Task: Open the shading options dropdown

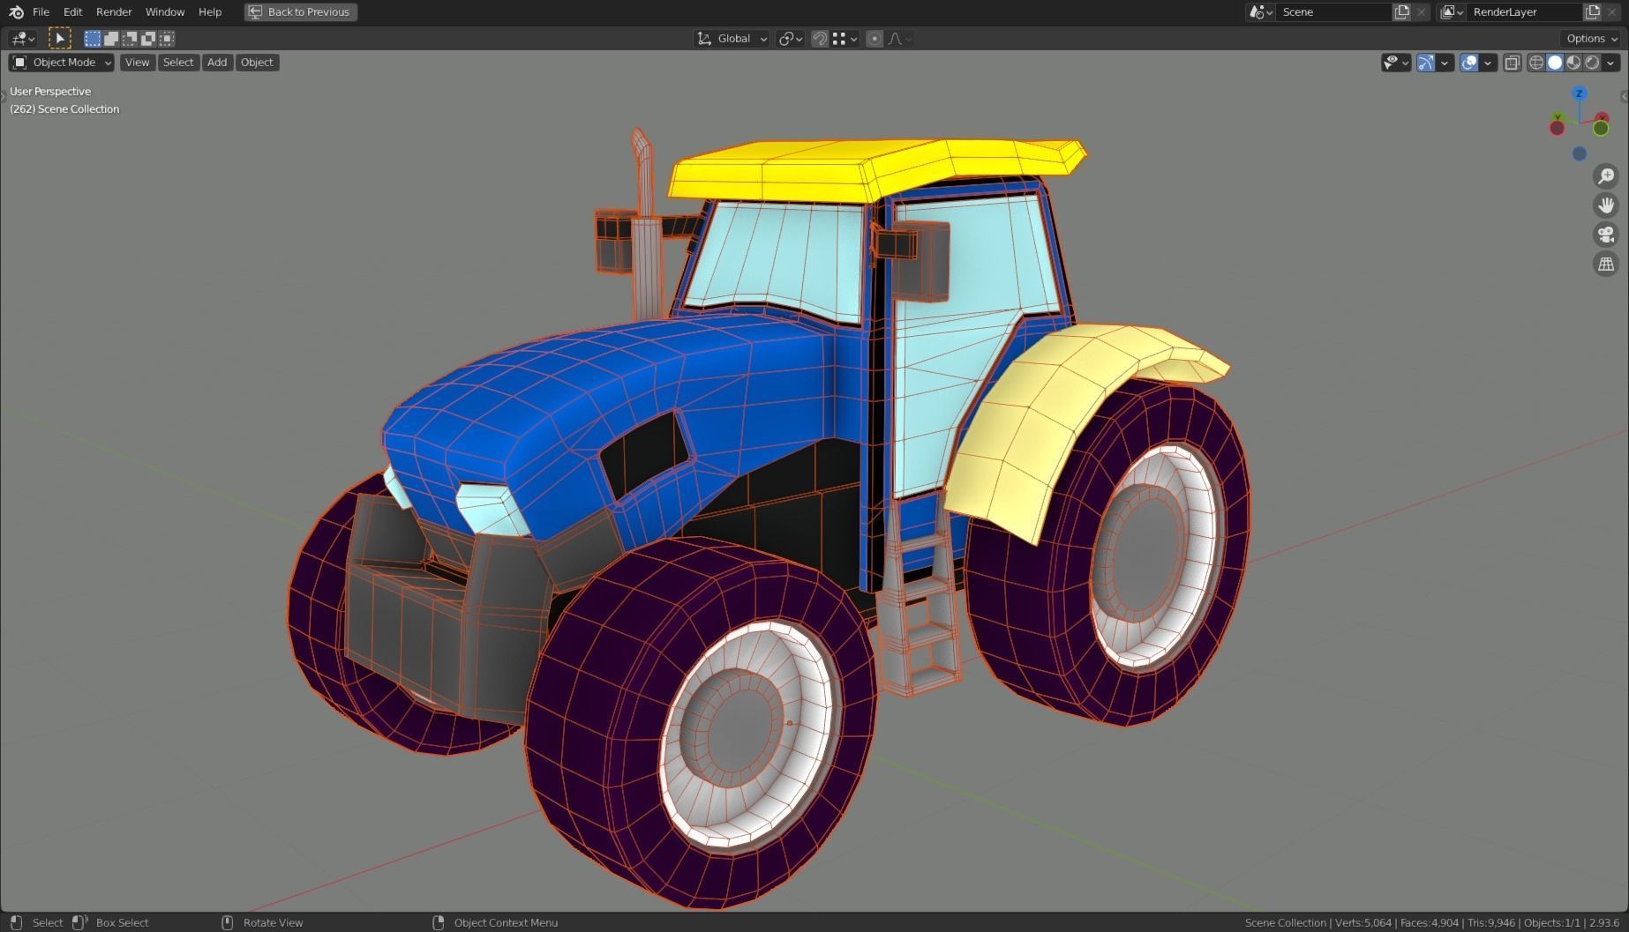Action: (1611, 63)
